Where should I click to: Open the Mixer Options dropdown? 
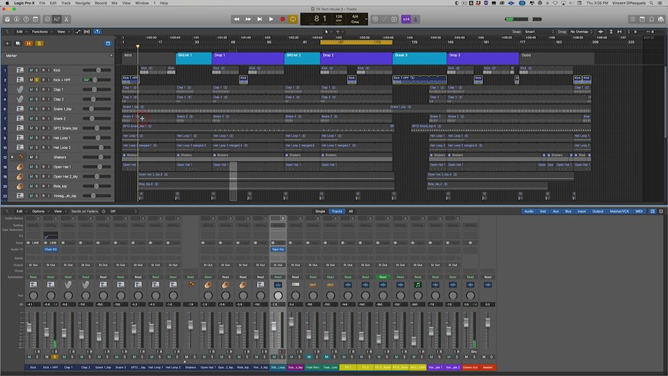pos(40,212)
